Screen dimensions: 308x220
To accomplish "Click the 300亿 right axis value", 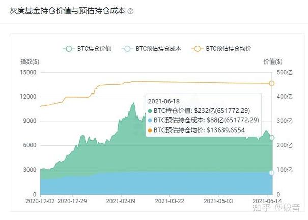I will click(285, 121).
